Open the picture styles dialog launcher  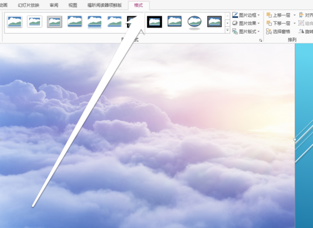pos(260,41)
